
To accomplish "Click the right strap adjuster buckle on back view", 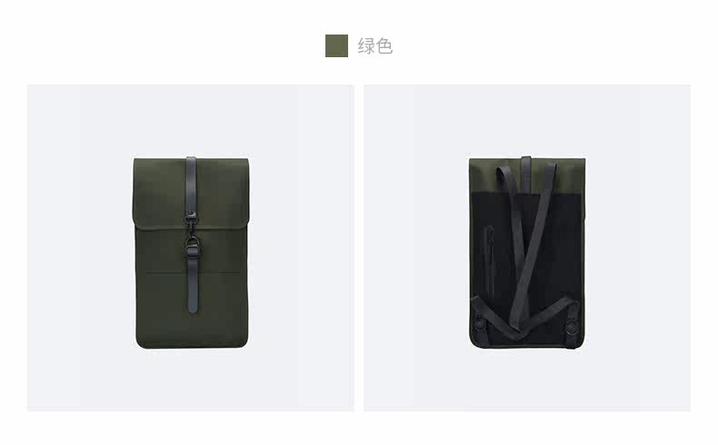I will point(572,328).
